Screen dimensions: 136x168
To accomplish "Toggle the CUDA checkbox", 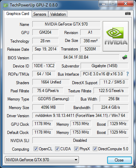I will (x=57, y=149).
